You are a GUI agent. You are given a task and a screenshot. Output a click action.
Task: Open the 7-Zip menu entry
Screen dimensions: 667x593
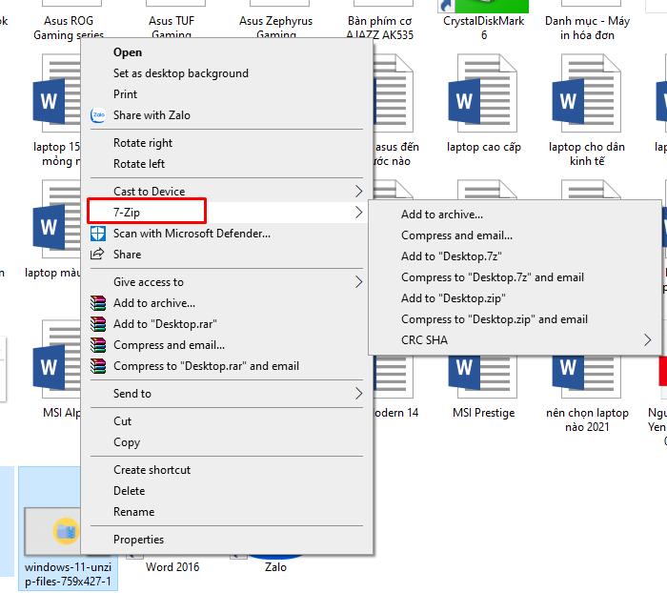coord(227,213)
